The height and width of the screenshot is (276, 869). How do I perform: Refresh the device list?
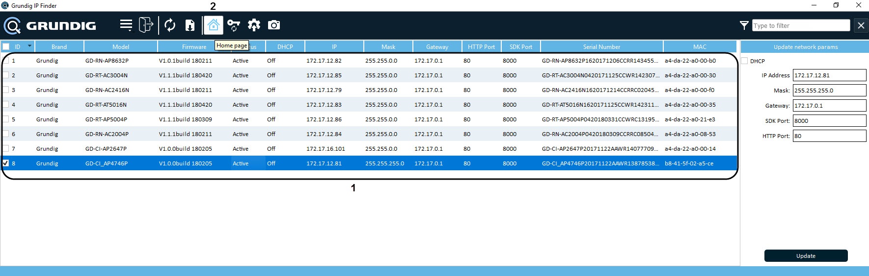click(x=170, y=25)
